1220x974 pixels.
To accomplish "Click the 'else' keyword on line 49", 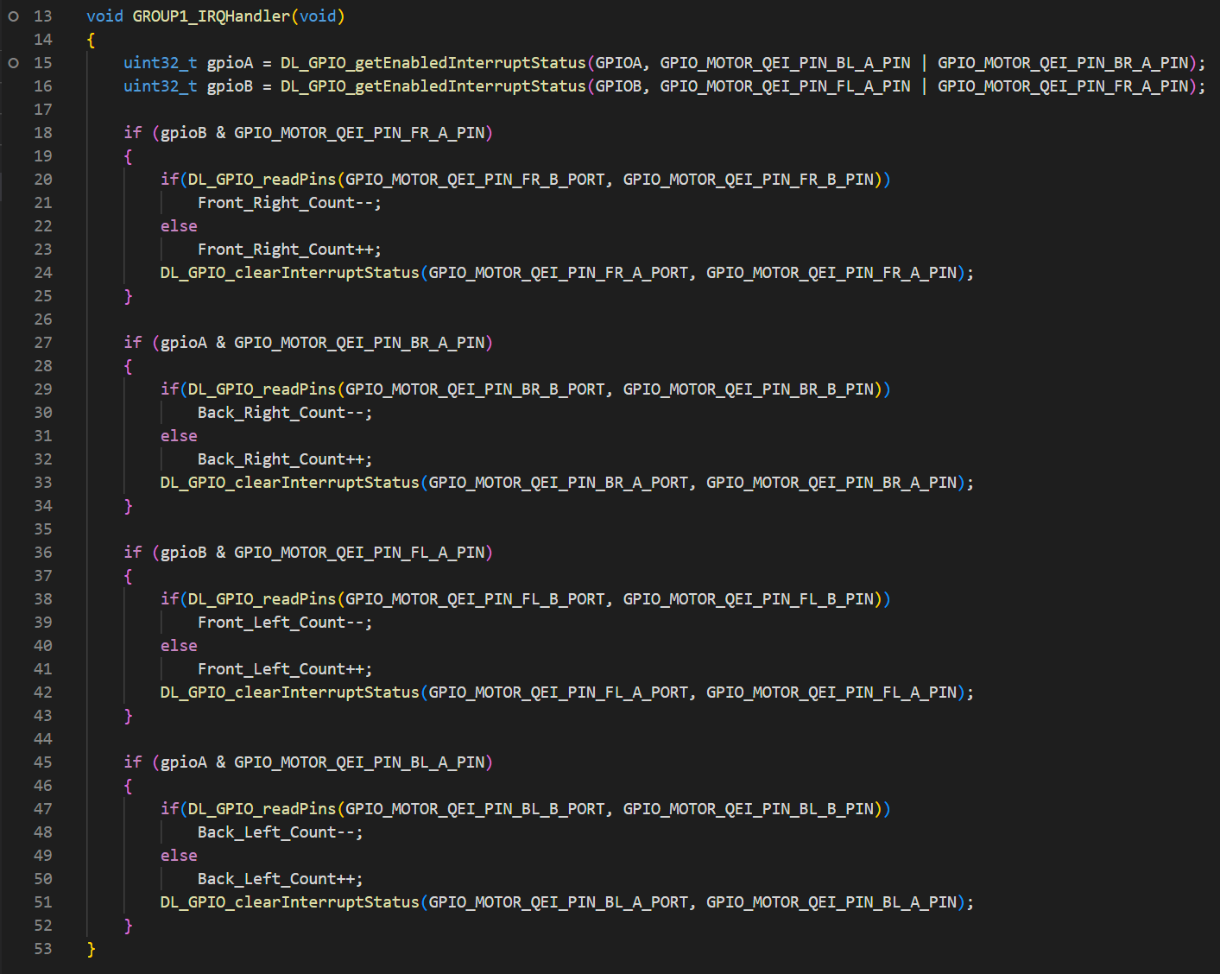I will (179, 856).
